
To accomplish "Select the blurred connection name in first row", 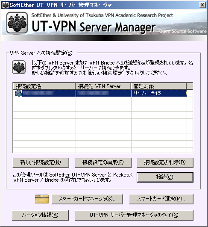I will pyautogui.click(x=38, y=93).
